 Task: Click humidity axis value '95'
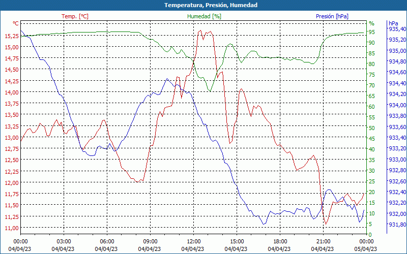pos(372,32)
